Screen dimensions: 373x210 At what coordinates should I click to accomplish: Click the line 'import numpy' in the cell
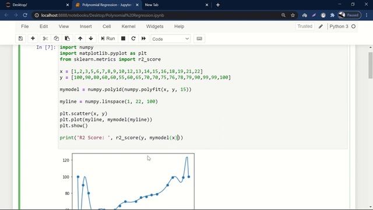tap(76, 47)
